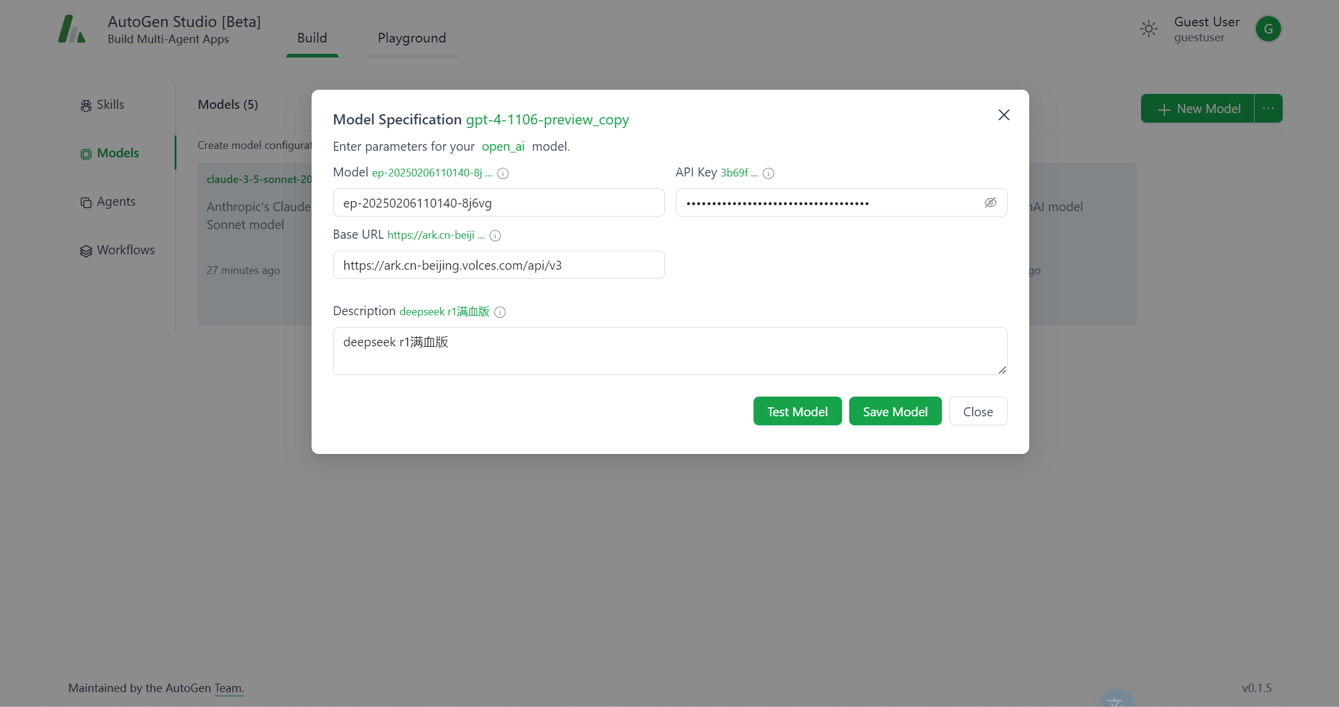Click the '27 minutes ago' timestamp
Screen dimensions: 1339x707
pos(243,270)
